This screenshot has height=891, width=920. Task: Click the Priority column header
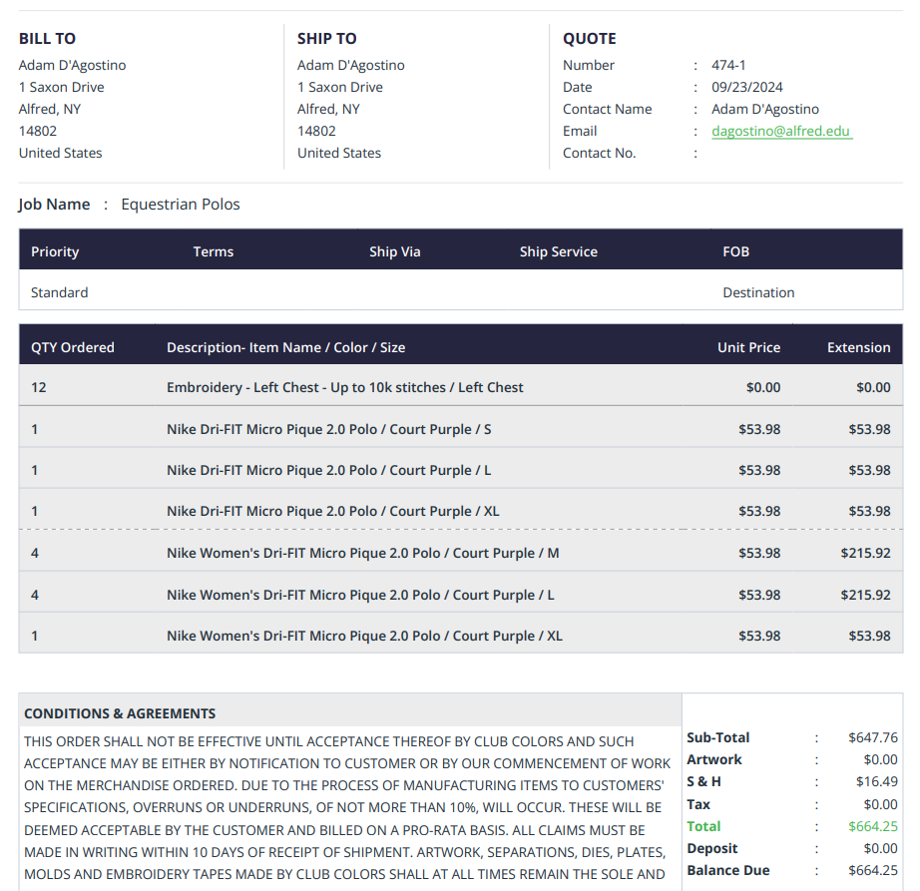click(x=55, y=251)
